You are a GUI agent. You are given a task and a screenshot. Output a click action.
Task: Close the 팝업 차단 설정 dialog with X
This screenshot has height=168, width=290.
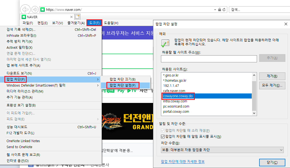coord(286,24)
